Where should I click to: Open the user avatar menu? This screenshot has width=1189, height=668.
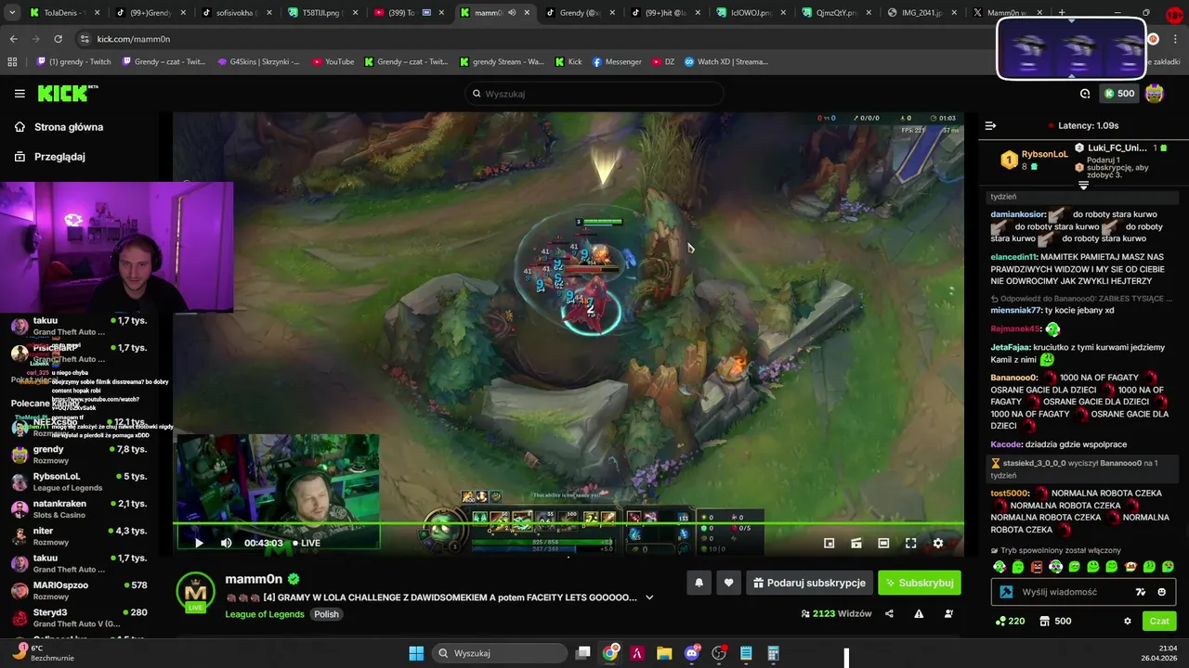pyautogui.click(x=1155, y=94)
